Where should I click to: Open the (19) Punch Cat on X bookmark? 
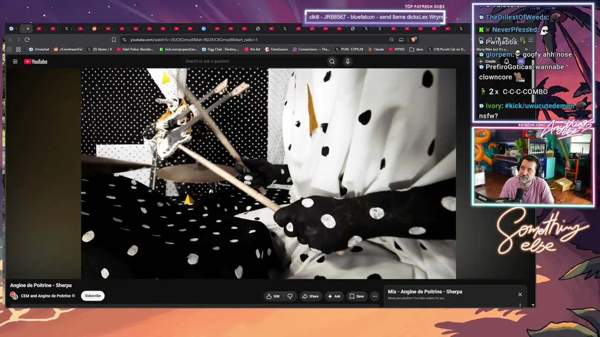click(447, 49)
